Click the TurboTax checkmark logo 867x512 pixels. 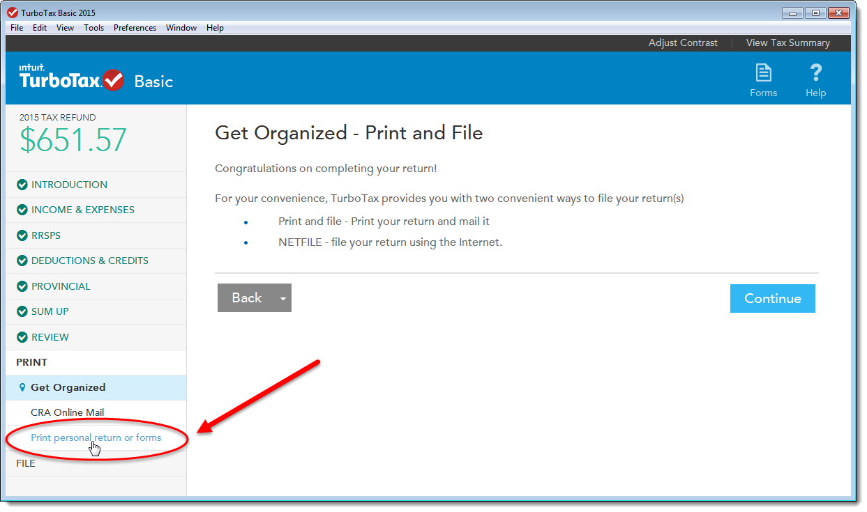[113, 80]
